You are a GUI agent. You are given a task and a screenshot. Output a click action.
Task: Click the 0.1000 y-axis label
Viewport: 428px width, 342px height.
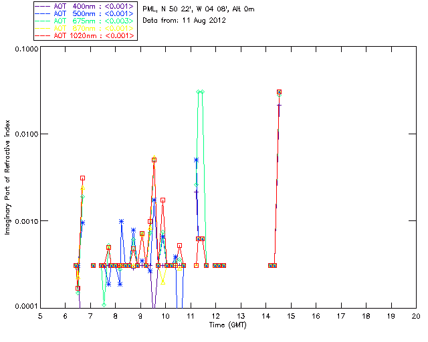(x=26, y=49)
